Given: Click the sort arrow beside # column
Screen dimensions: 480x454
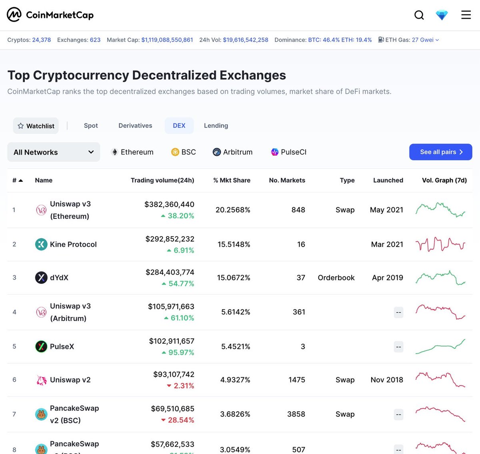Looking at the screenshot, I should [x=21, y=181].
